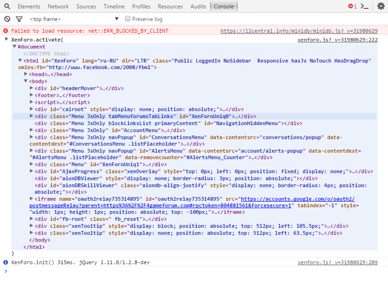388x281 pixels.
Task: Expand the AjaxProgress div
Action: tap(31, 171)
